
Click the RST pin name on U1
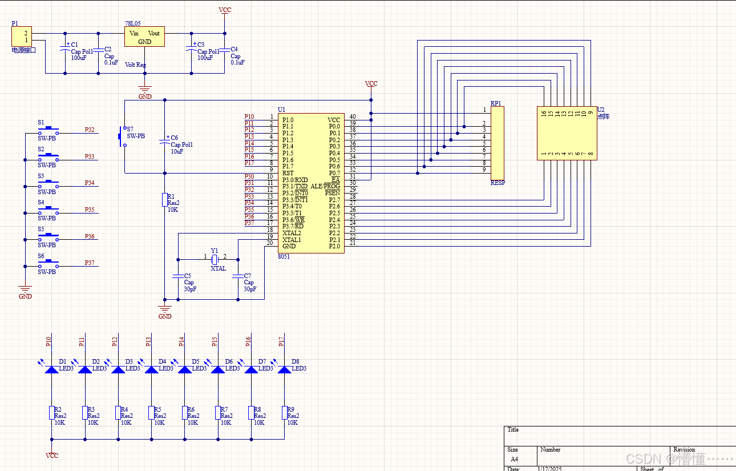point(288,173)
